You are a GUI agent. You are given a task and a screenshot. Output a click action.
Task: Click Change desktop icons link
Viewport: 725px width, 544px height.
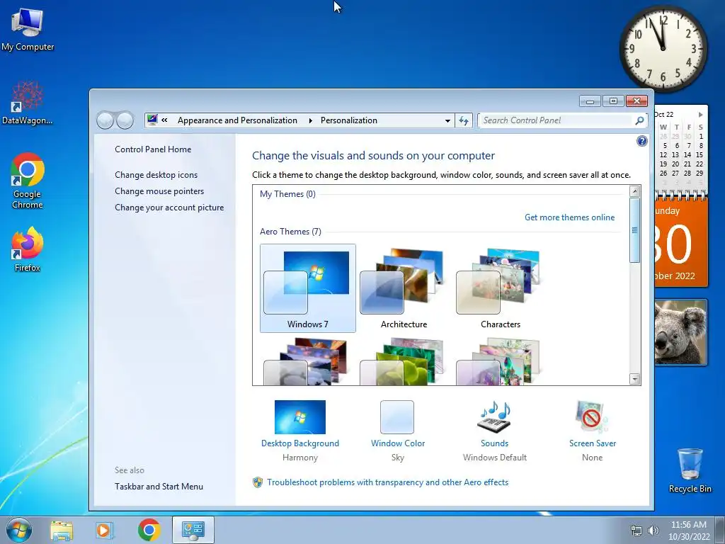click(156, 175)
